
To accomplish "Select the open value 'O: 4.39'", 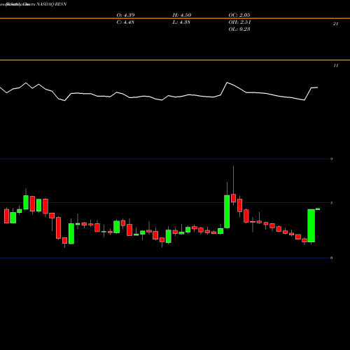I will pos(125,15).
